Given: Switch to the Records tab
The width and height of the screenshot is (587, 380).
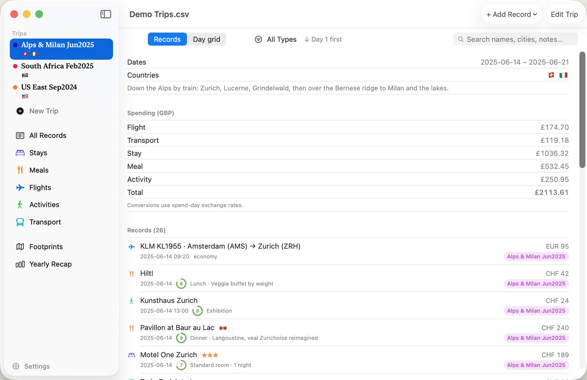Looking at the screenshot, I should tap(167, 39).
